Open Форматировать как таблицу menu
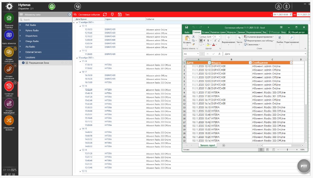This screenshot has width=313, height=178. click(259, 40)
